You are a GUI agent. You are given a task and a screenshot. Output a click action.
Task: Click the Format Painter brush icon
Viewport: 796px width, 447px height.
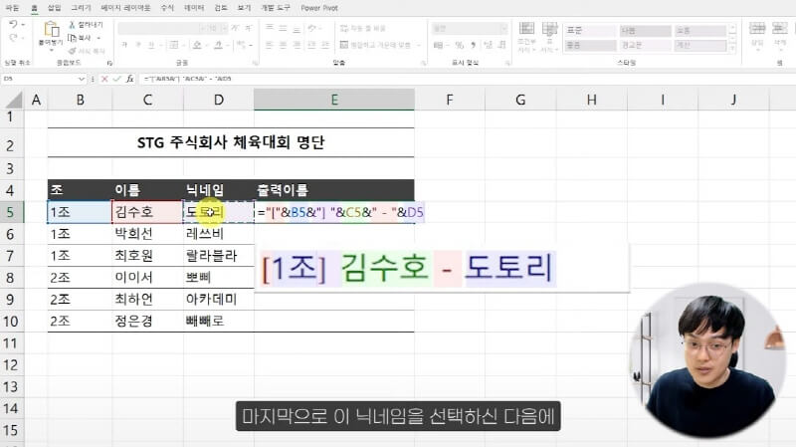click(72, 51)
